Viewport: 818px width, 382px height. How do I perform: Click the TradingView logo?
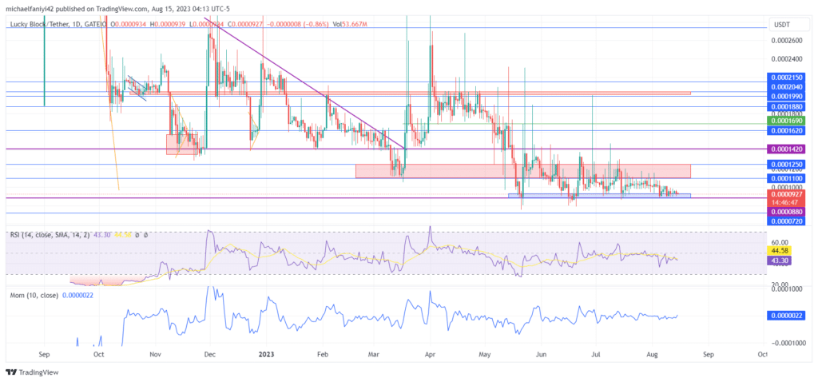[32, 372]
